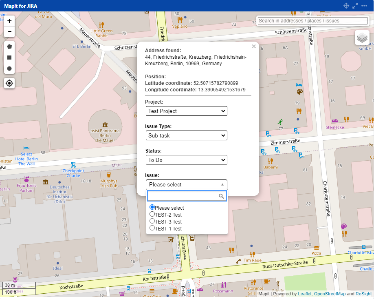374x299 pixels.
Task: Maximize the Mapit gadget view
Action: pos(355,6)
